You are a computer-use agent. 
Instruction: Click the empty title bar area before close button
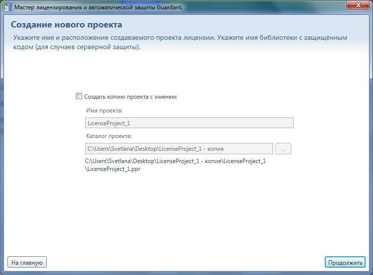coord(271,6)
